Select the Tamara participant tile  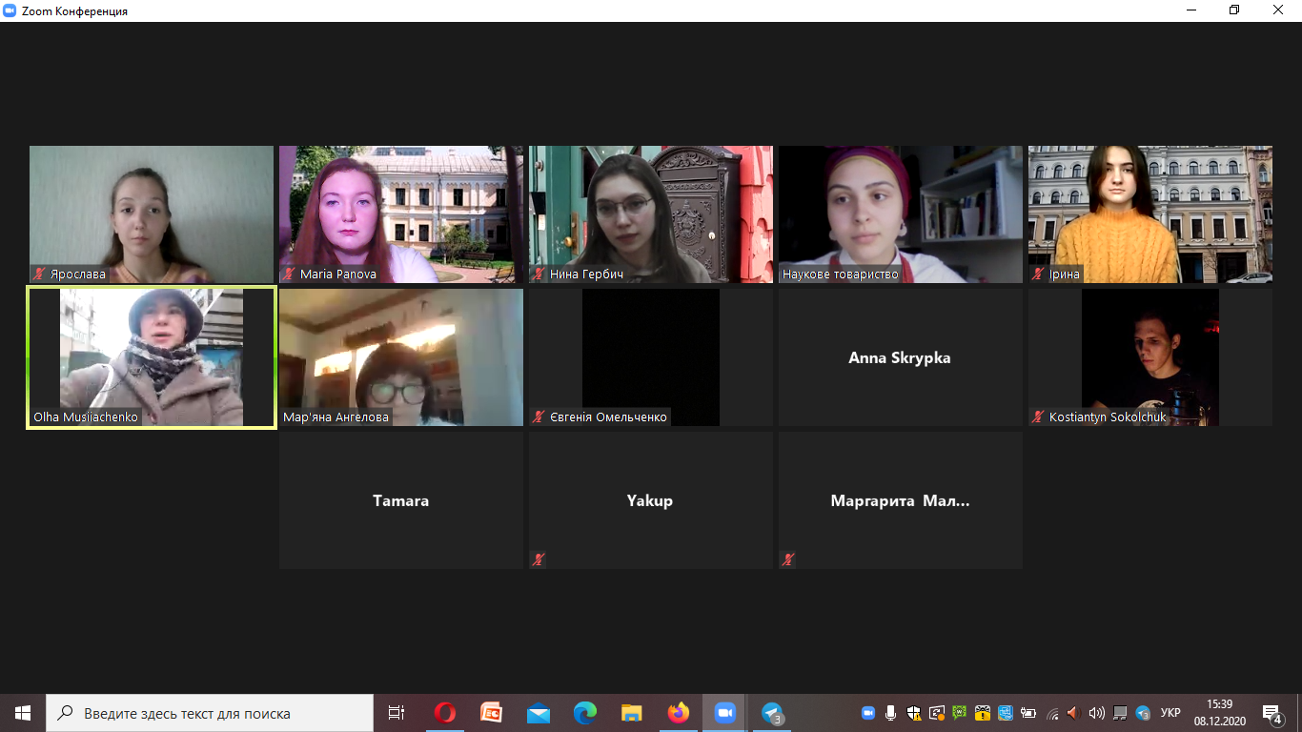coord(401,500)
